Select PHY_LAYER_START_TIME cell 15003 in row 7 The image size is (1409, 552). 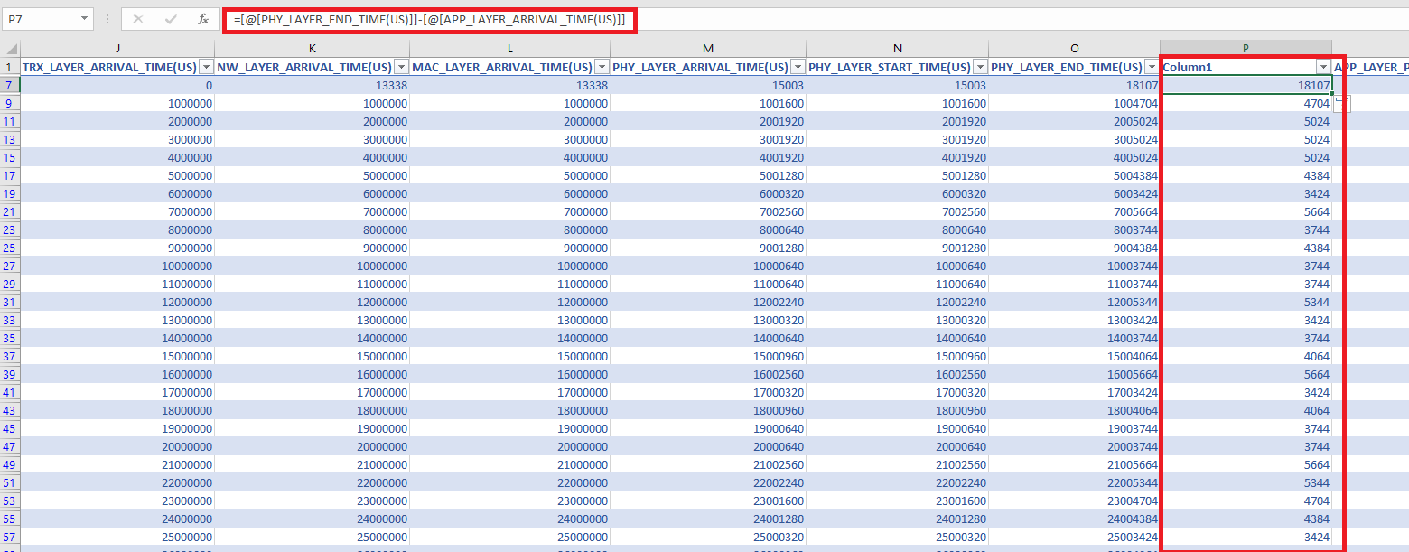(x=898, y=85)
